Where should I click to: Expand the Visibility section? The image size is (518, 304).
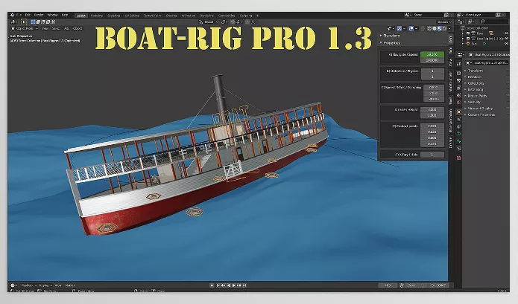474,102
